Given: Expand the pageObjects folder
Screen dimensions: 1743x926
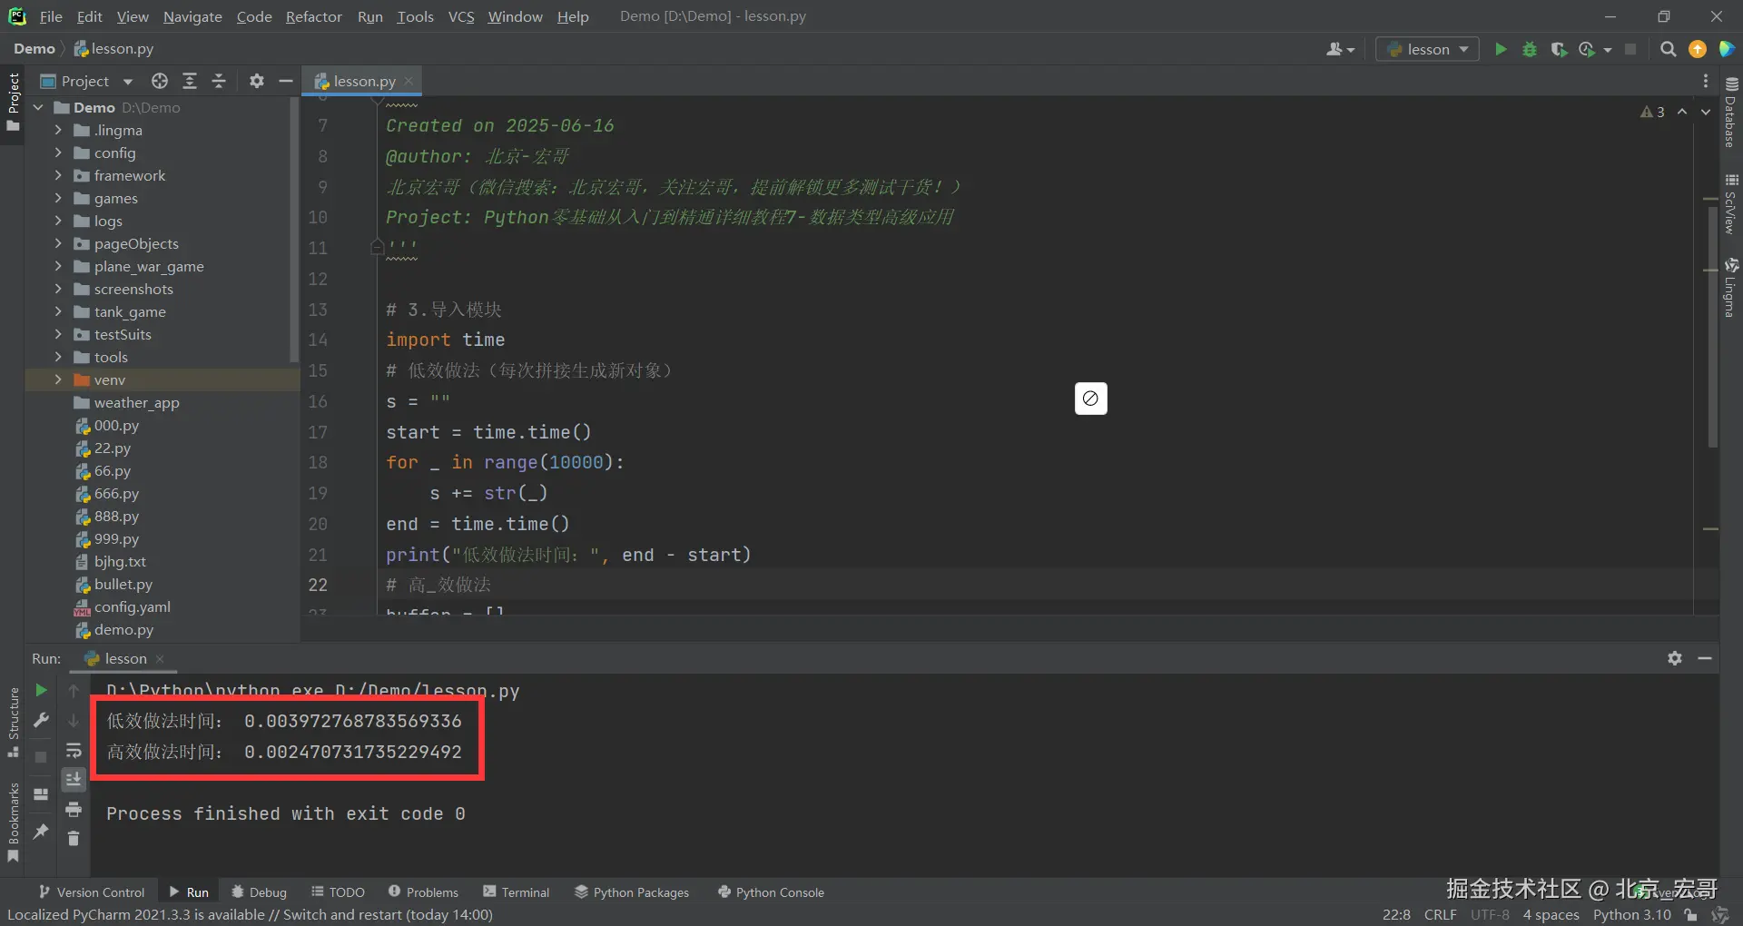Looking at the screenshot, I should (x=58, y=243).
